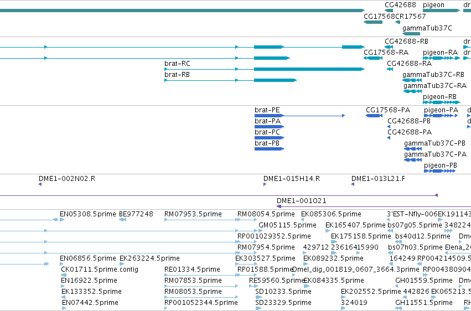Image resolution: width=471 pixels, height=311 pixels.
Task: Select the CG17568-RA transcript
Action: pos(373,58)
